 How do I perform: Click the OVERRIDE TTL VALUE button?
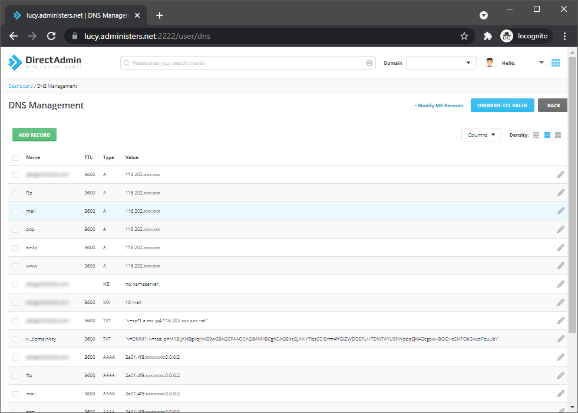click(x=503, y=105)
